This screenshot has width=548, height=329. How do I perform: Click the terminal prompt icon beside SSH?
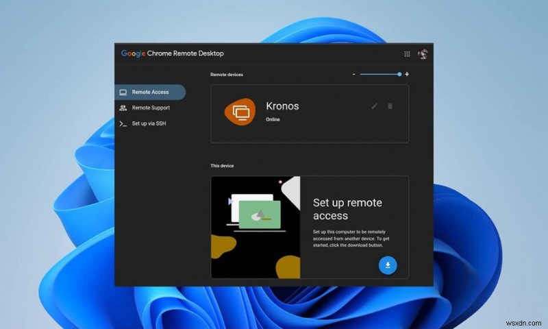(x=123, y=123)
